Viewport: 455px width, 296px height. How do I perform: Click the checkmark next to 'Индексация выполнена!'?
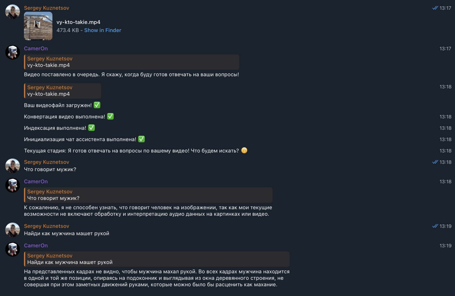click(x=91, y=128)
